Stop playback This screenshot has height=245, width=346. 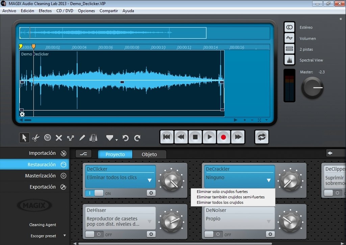pos(195,137)
